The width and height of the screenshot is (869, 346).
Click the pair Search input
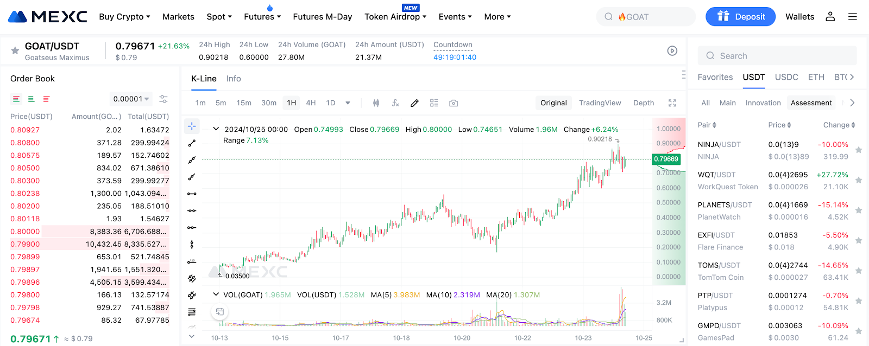pyautogui.click(x=777, y=56)
